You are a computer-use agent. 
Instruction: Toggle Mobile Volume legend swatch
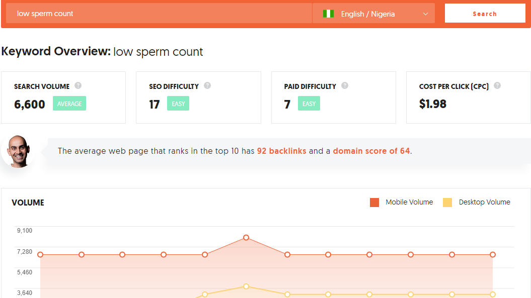(374, 203)
